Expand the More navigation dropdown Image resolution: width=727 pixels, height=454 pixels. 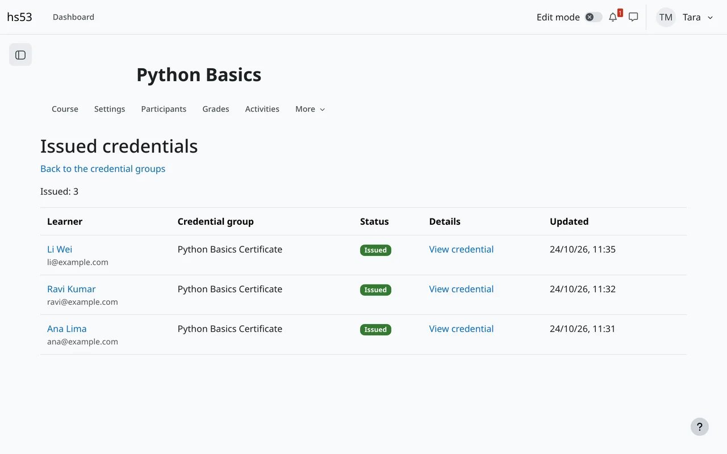310,109
